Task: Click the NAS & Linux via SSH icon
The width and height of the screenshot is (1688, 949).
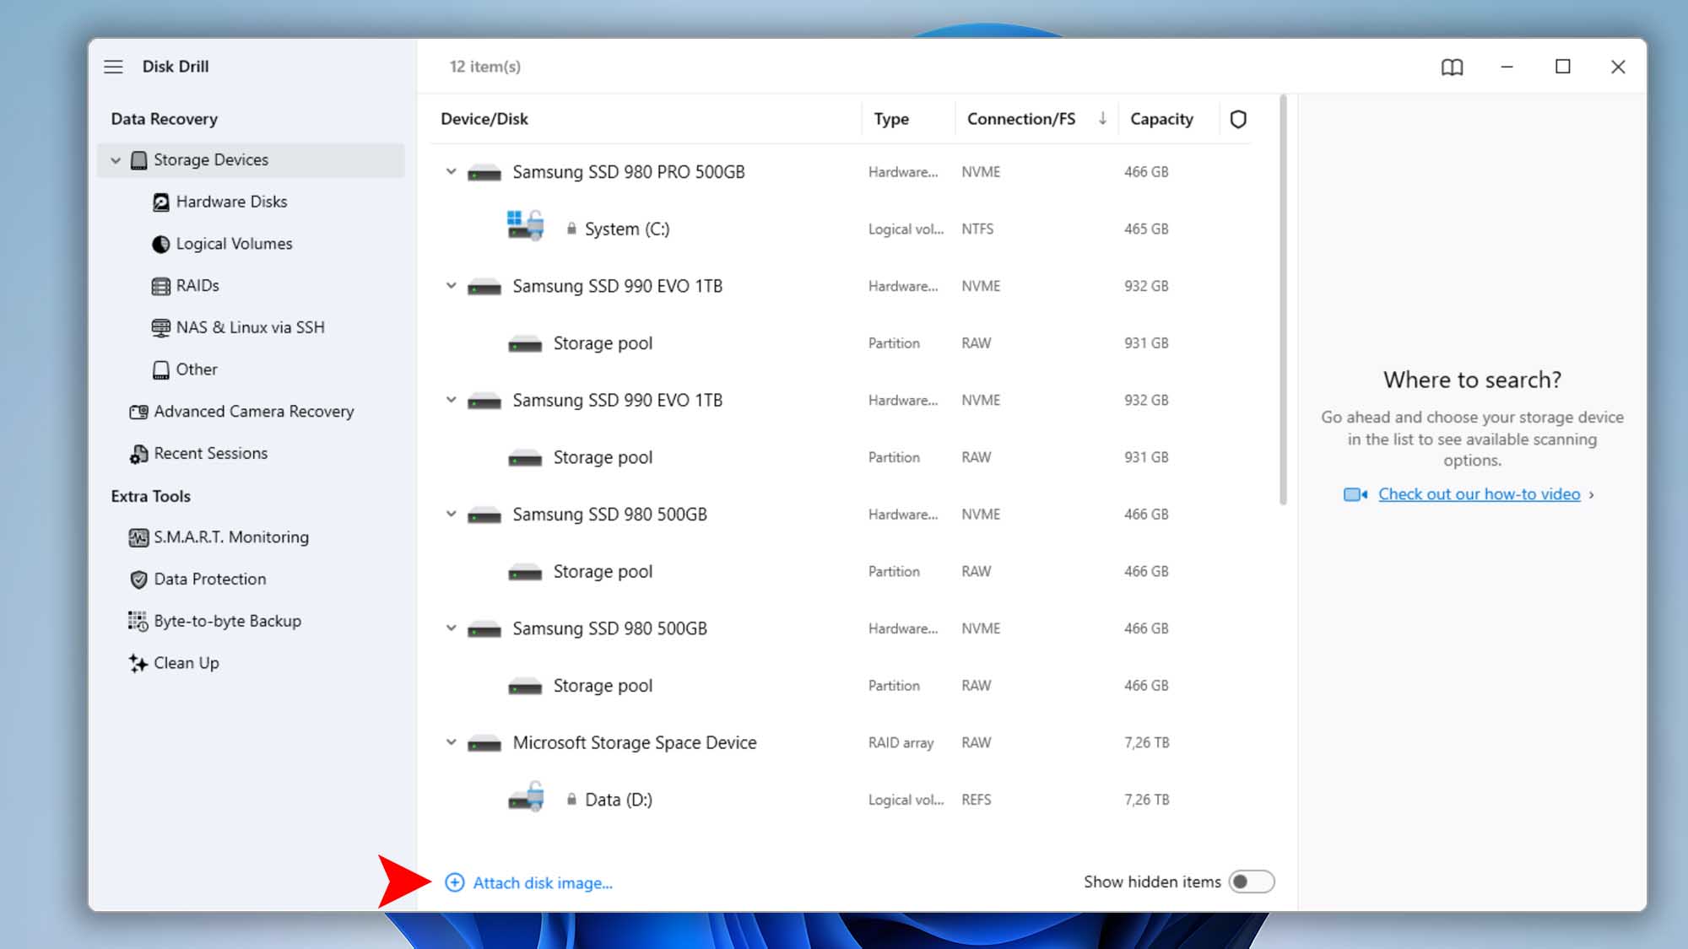Action: pos(160,327)
